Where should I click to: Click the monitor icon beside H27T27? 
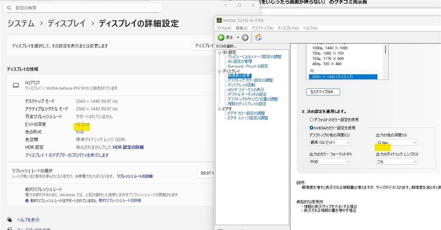tap(16, 85)
